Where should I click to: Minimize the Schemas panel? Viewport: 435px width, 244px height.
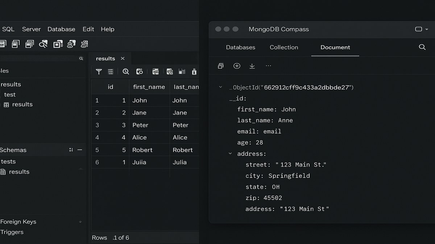click(80, 150)
